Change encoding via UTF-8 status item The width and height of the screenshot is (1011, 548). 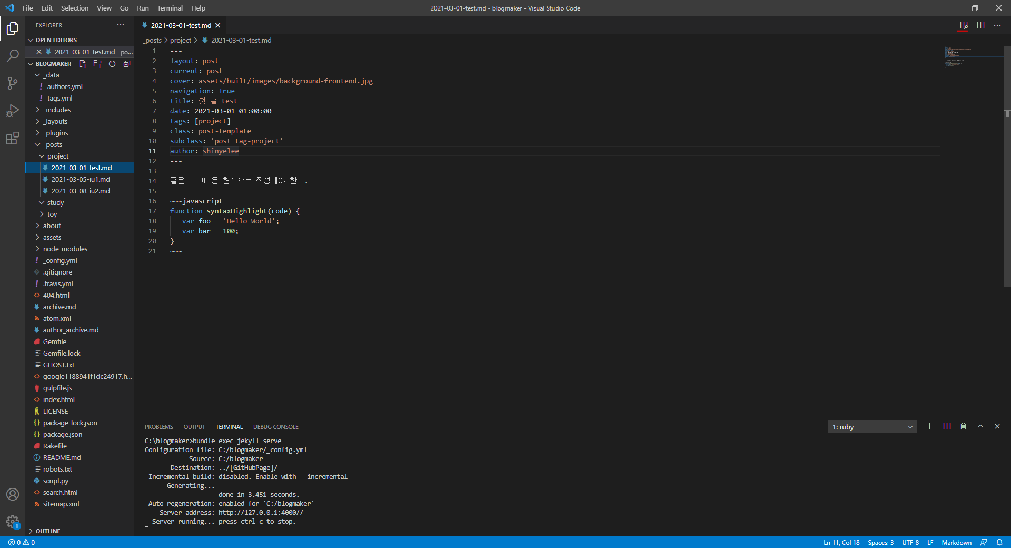[910, 542]
